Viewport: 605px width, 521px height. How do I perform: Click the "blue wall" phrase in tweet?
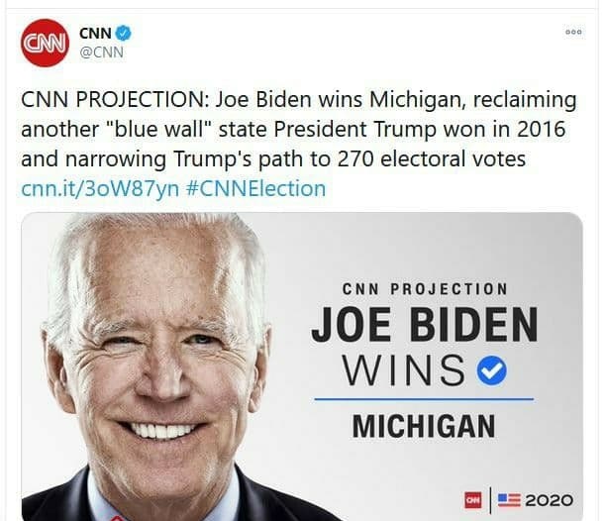159,129
